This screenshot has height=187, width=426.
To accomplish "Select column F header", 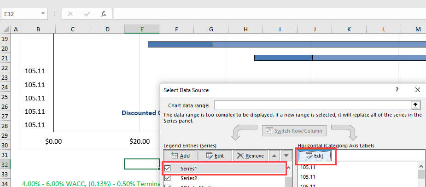I will (x=176, y=29).
